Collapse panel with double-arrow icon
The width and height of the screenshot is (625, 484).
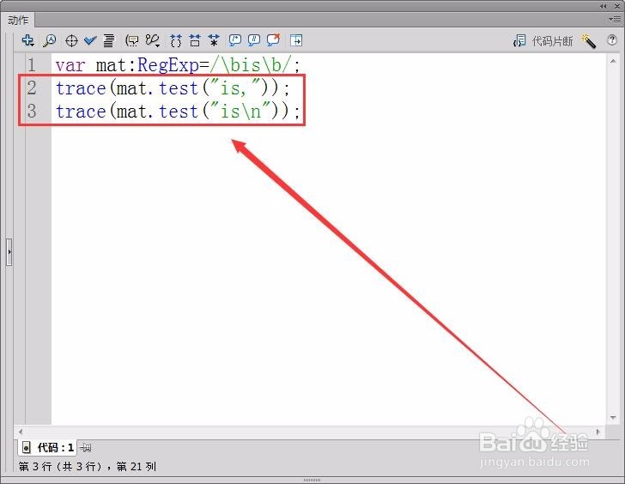pos(604,6)
